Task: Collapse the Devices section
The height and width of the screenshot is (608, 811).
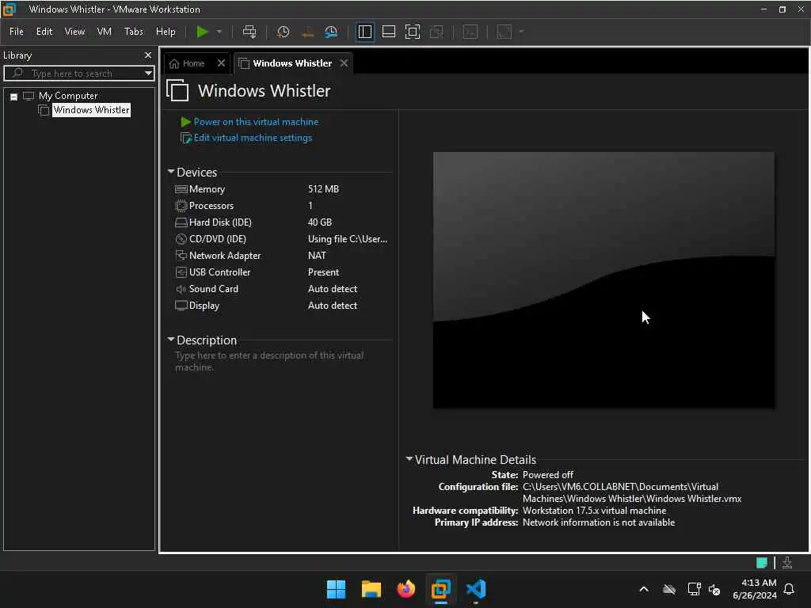Action: 171,171
